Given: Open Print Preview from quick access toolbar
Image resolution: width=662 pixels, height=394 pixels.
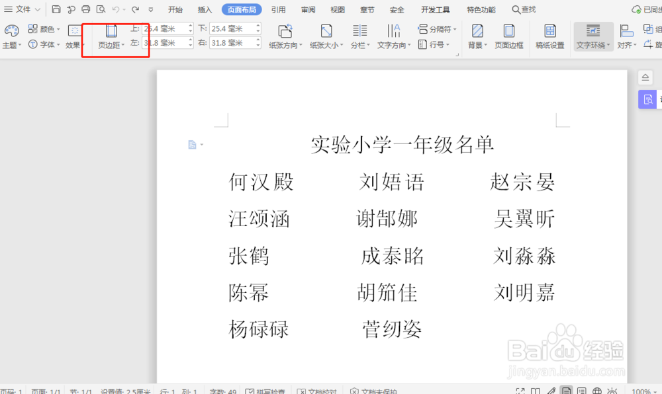Looking at the screenshot, I should [101, 9].
